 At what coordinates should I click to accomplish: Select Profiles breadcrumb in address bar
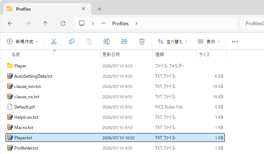120,23
